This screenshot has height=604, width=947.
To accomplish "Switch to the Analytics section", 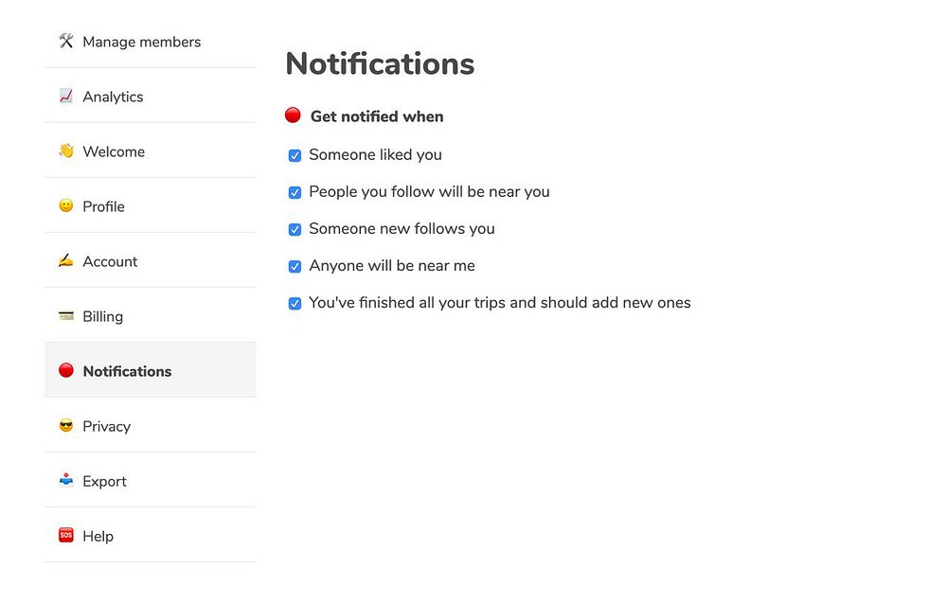I will (113, 97).
